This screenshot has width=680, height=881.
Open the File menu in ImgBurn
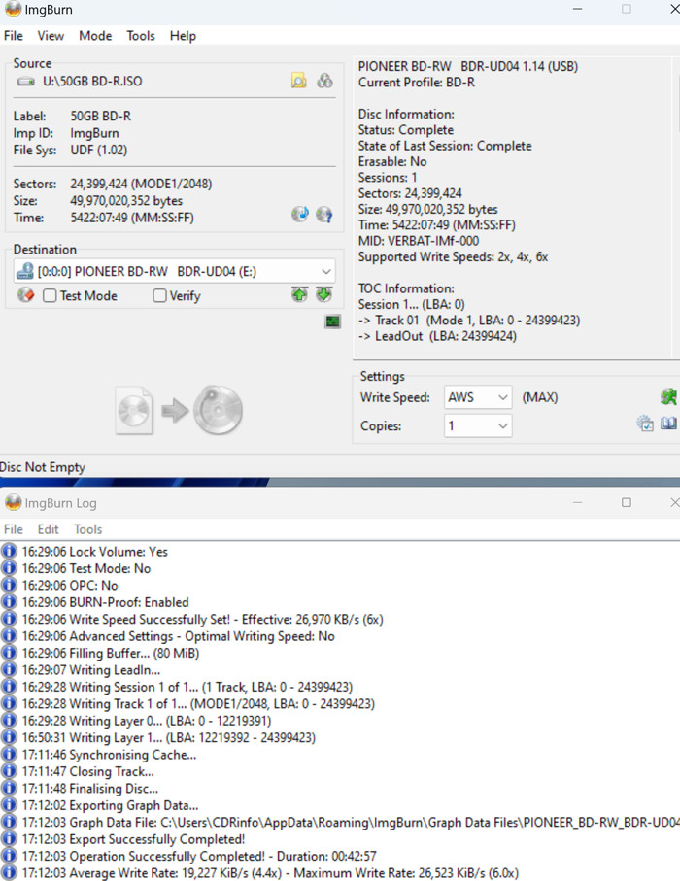pyautogui.click(x=14, y=36)
